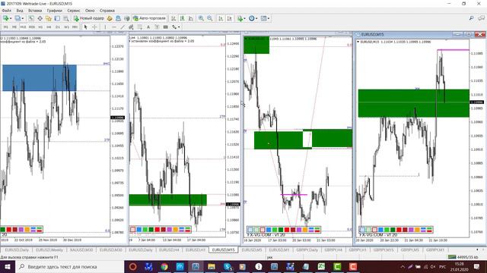Switch to the EURUSD,Weekly chart tab
The image size is (487, 273).
49,249
